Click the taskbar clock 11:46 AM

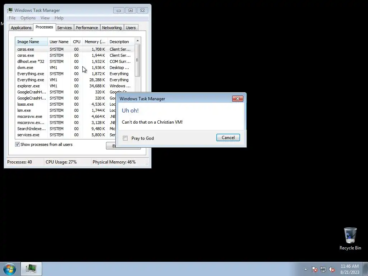point(350,269)
